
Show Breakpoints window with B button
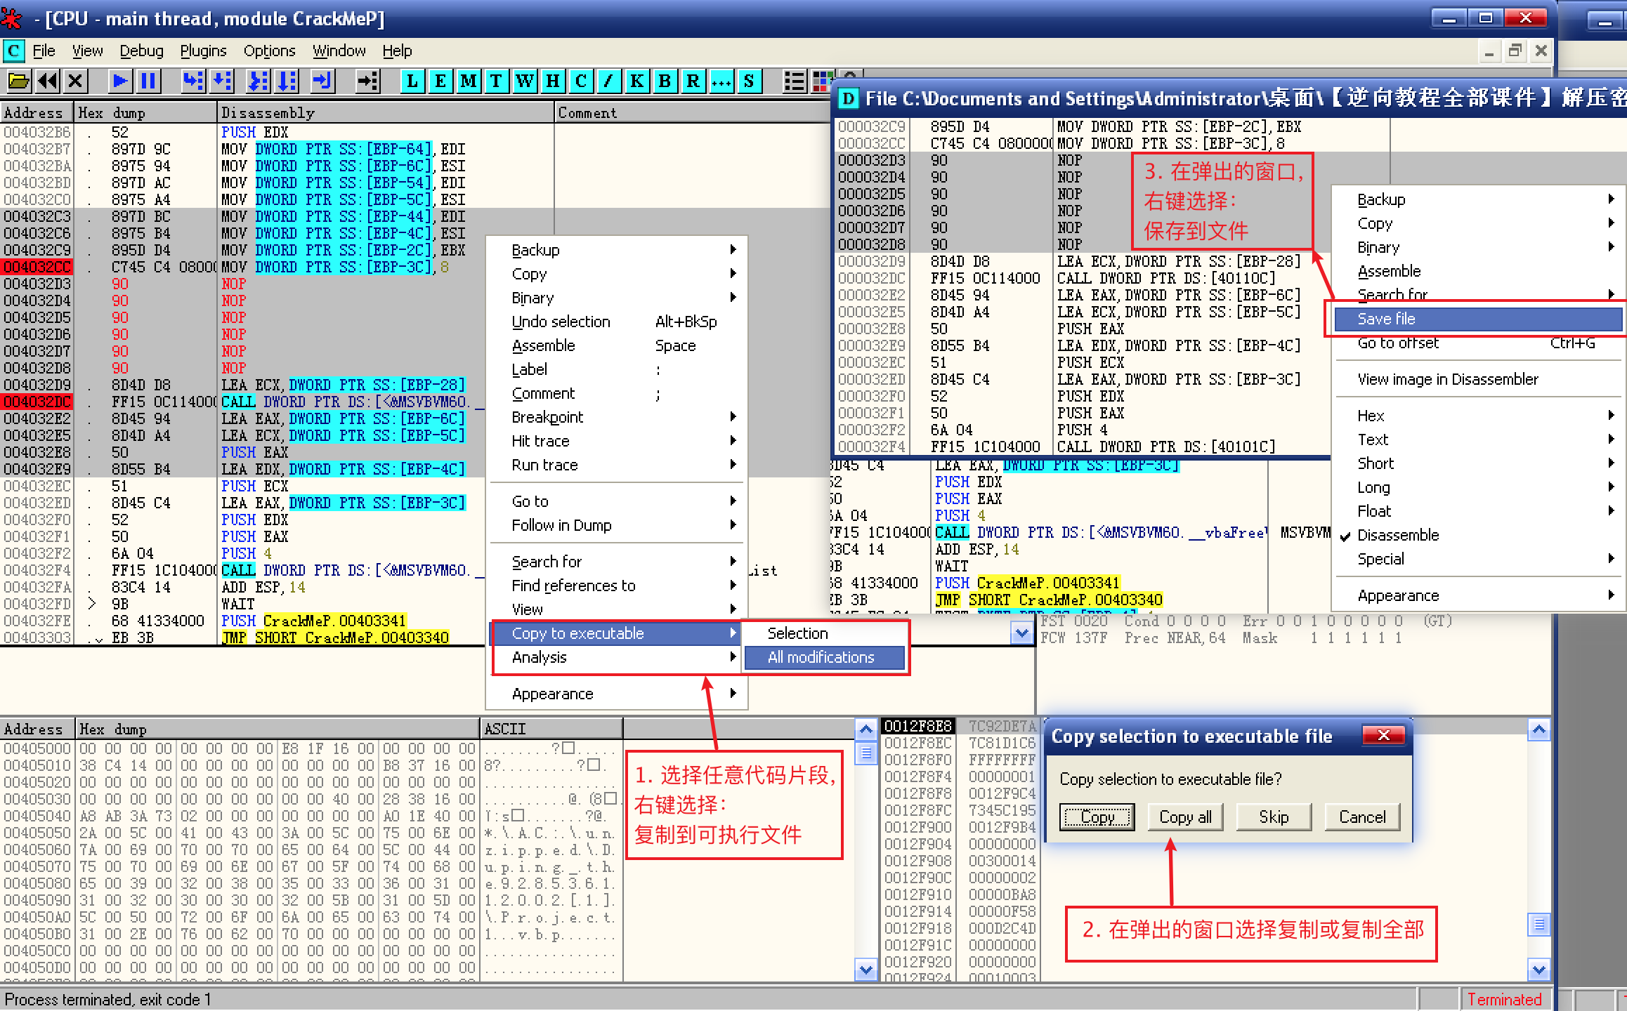pyautogui.click(x=665, y=81)
